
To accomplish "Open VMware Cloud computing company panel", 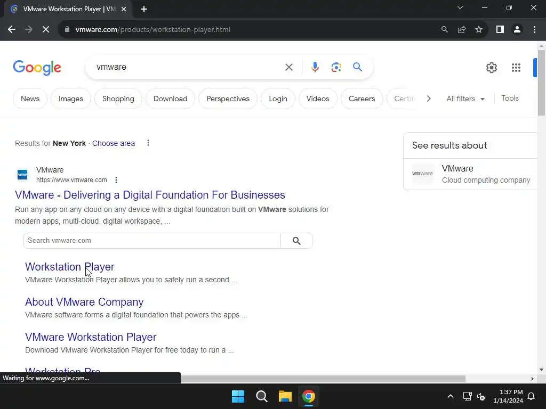I will (471, 174).
